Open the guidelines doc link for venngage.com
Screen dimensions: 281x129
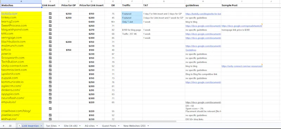coord(203,38)
